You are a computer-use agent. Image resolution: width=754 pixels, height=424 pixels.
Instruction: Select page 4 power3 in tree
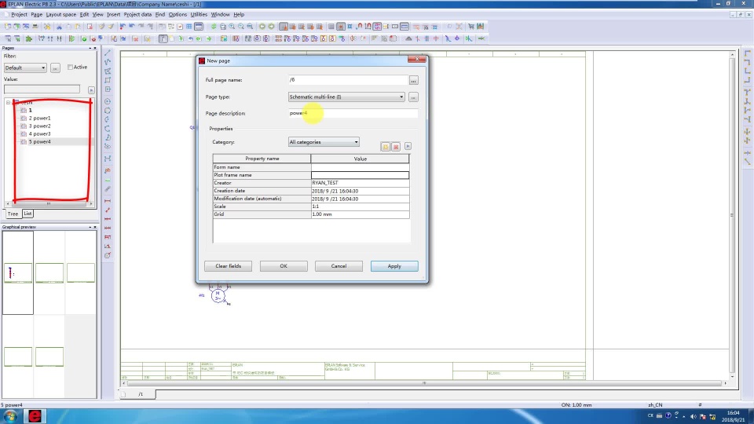pos(39,134)
